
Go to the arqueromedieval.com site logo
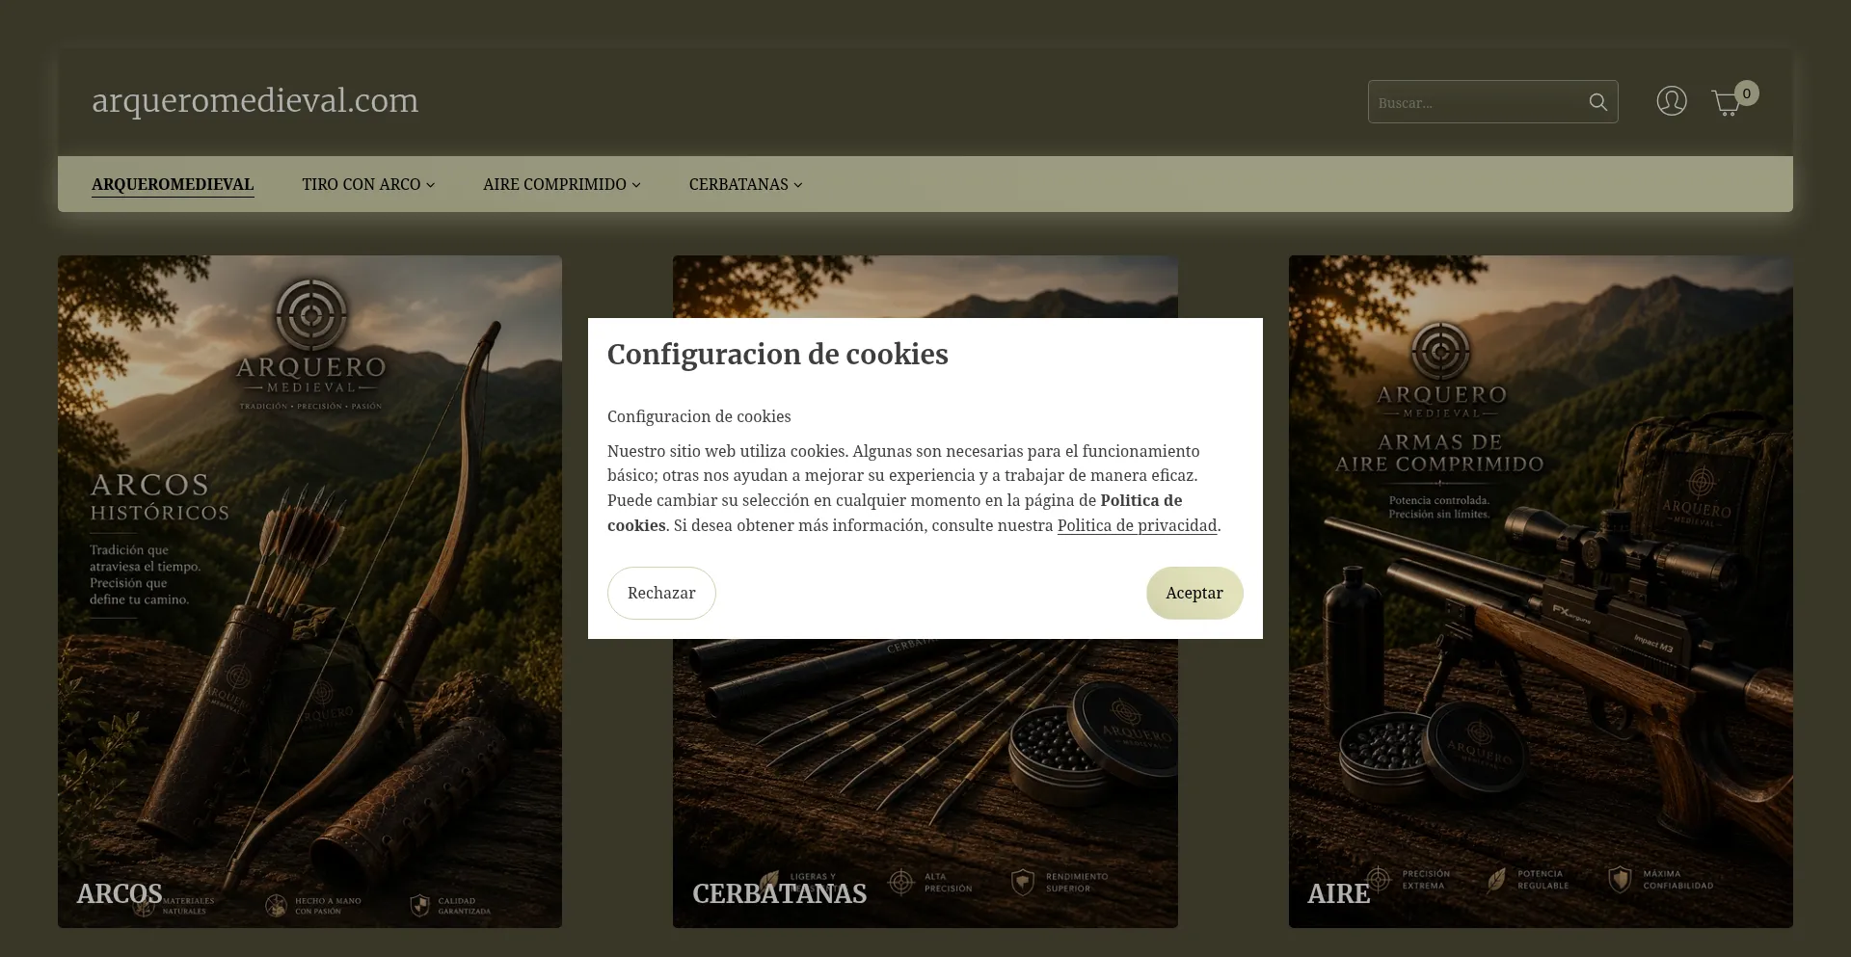[255, 100]
